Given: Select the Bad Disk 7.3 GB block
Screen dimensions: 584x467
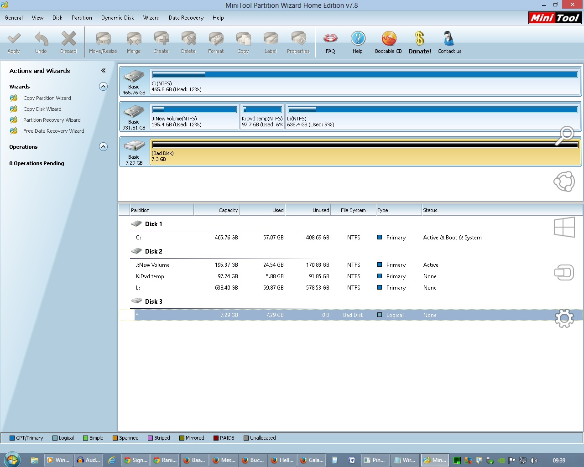Looking at the screenshot, I should point(365,151).
